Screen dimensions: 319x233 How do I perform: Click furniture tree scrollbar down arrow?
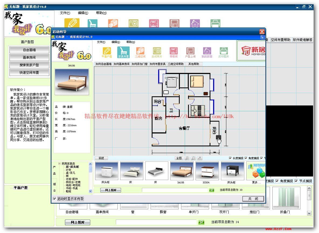point(90,191)
